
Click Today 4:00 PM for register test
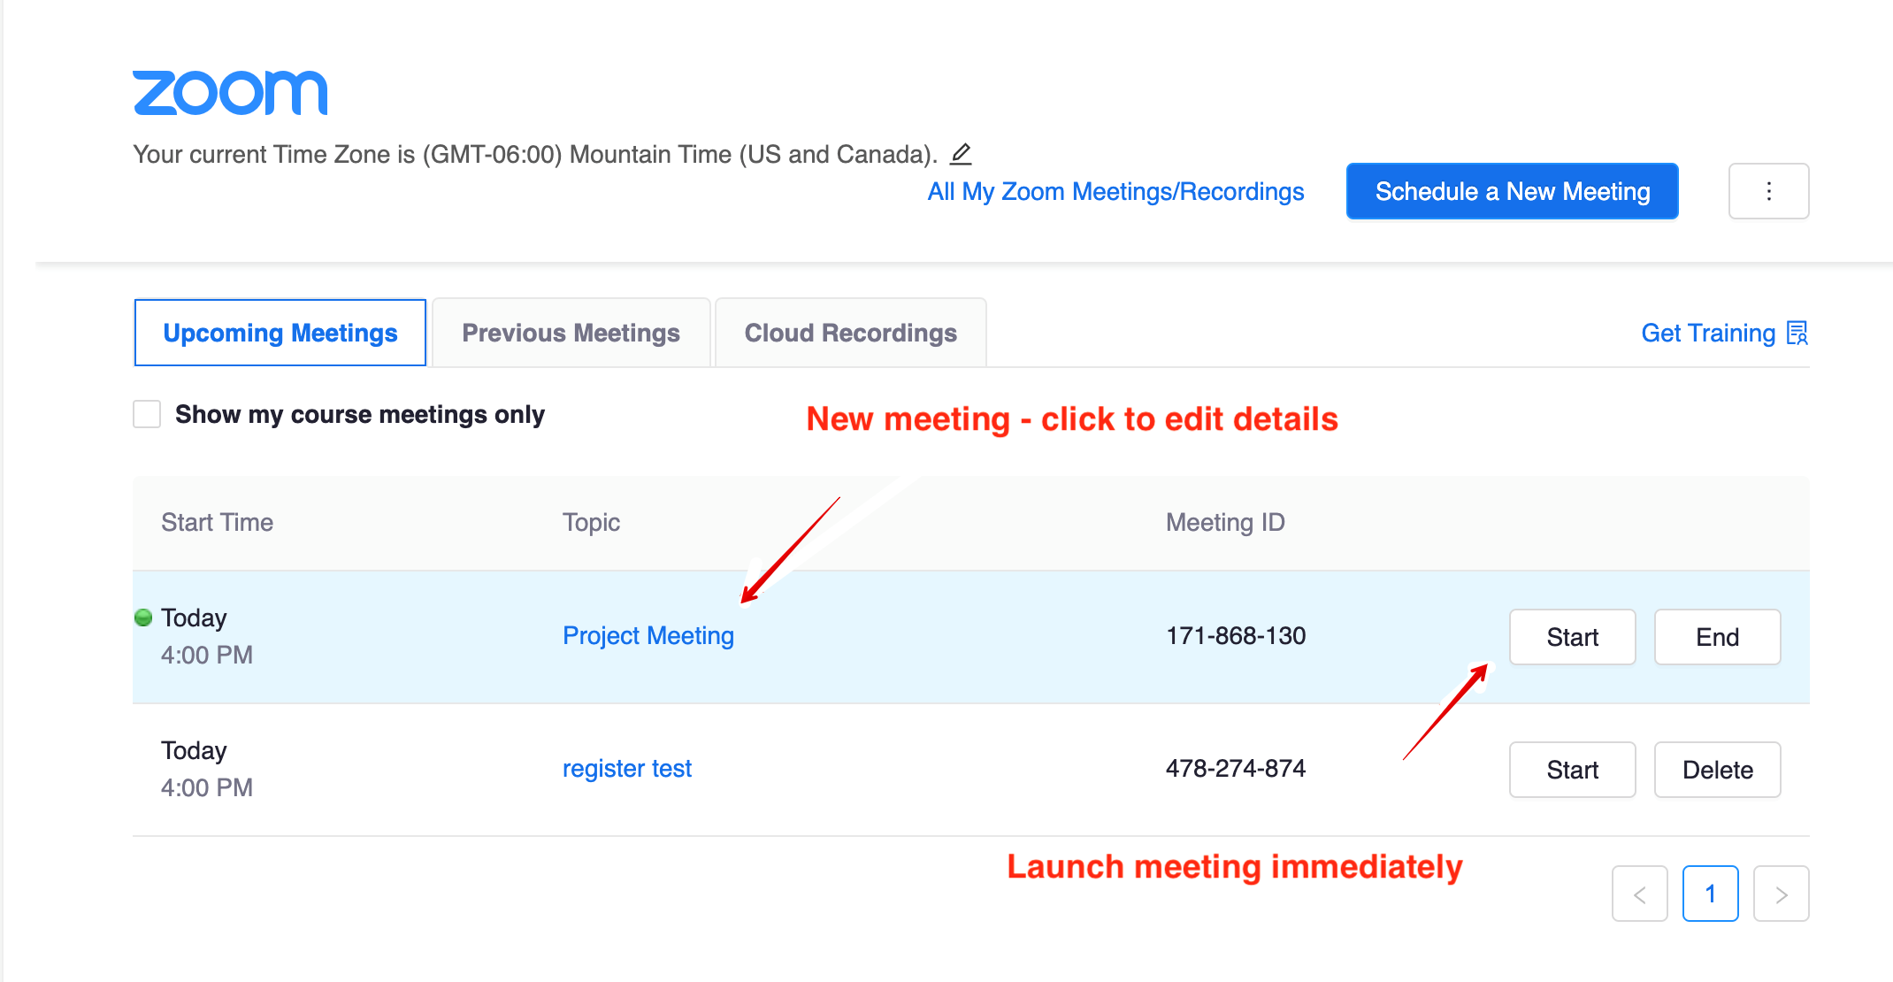(207, 769)
